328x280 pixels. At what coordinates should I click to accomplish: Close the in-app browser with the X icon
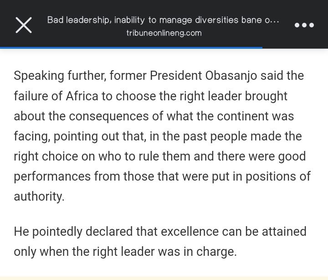(24, 25)
